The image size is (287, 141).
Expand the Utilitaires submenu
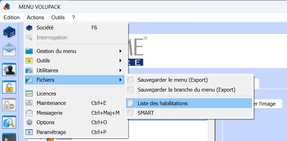coord(47,70)
